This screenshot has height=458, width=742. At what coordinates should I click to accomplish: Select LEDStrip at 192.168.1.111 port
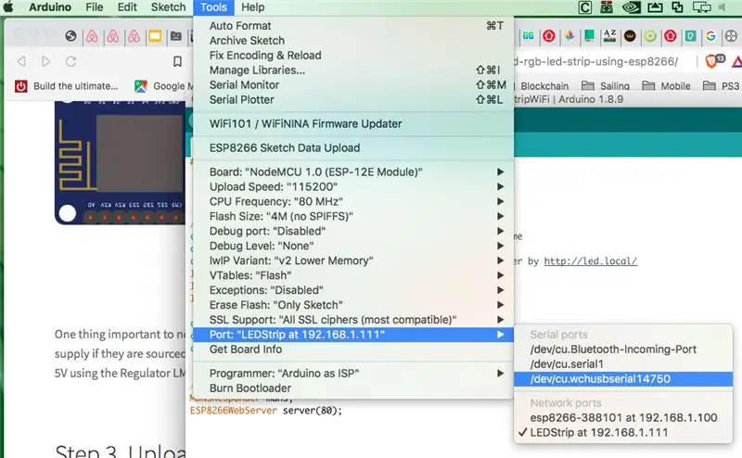622,432
